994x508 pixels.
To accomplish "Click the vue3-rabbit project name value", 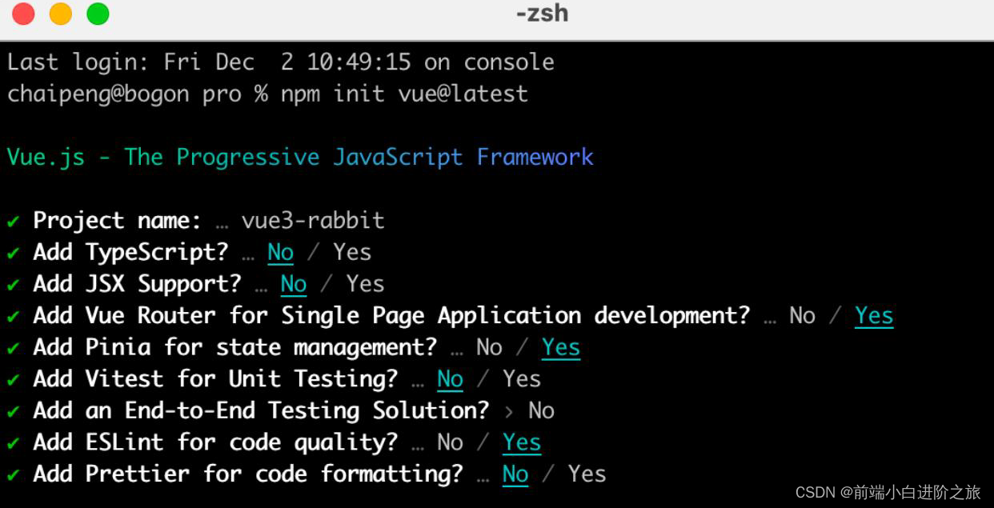I will [x=313, y=221].
